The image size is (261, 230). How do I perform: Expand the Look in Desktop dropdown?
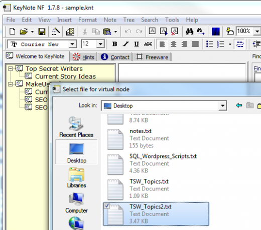click(222, 105)
